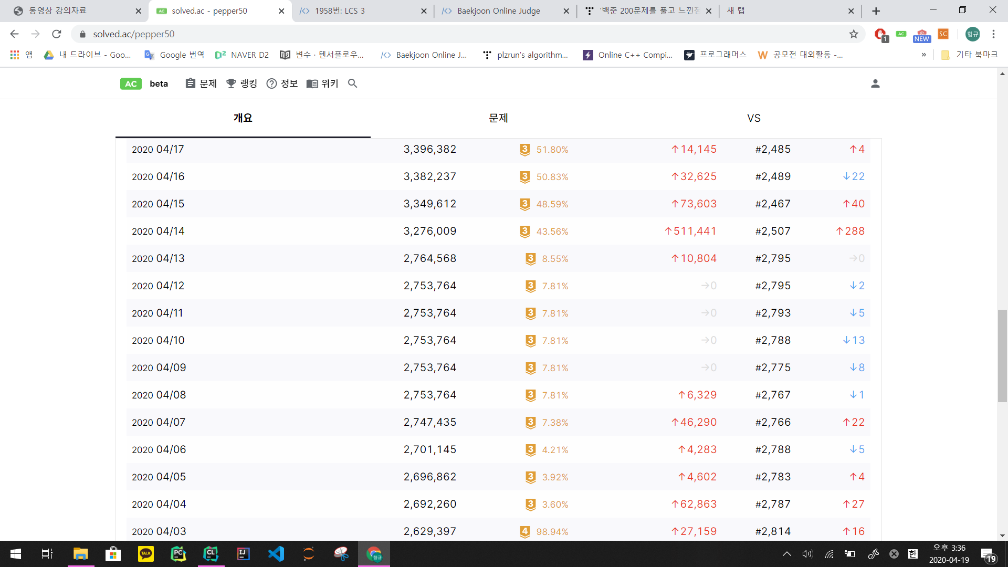Viewport: 1008px width, 567px height.
Task: Click the page vertical scrollbar thumb
Action: click(1002, 356)
